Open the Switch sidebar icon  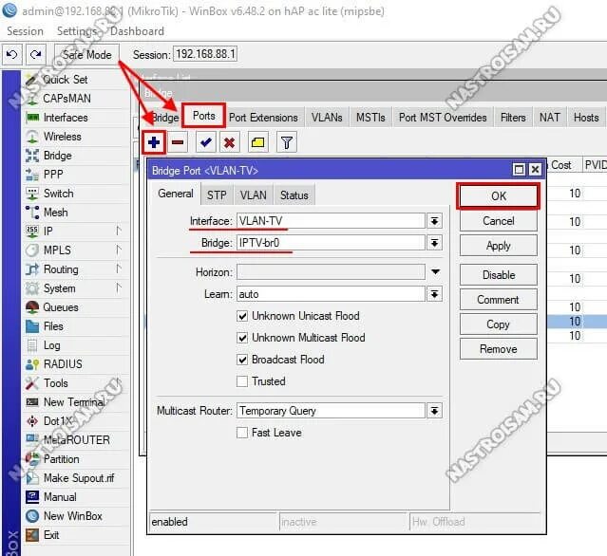click(x=32, y=194)
